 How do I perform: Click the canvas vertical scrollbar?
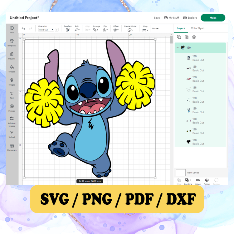pyautogui.click(x=171, y=40)
